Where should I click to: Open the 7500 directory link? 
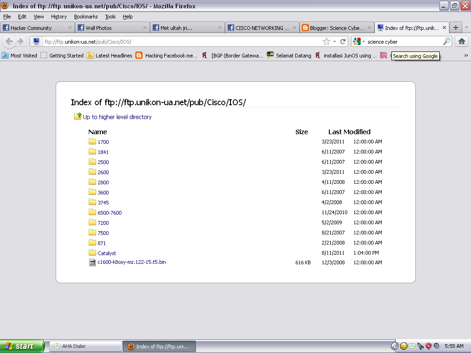(103, 233)
